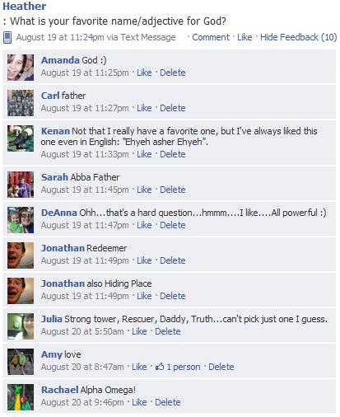Open Sarah's profile picture thumbnail
340x417 pixels.
pos(21,185)
